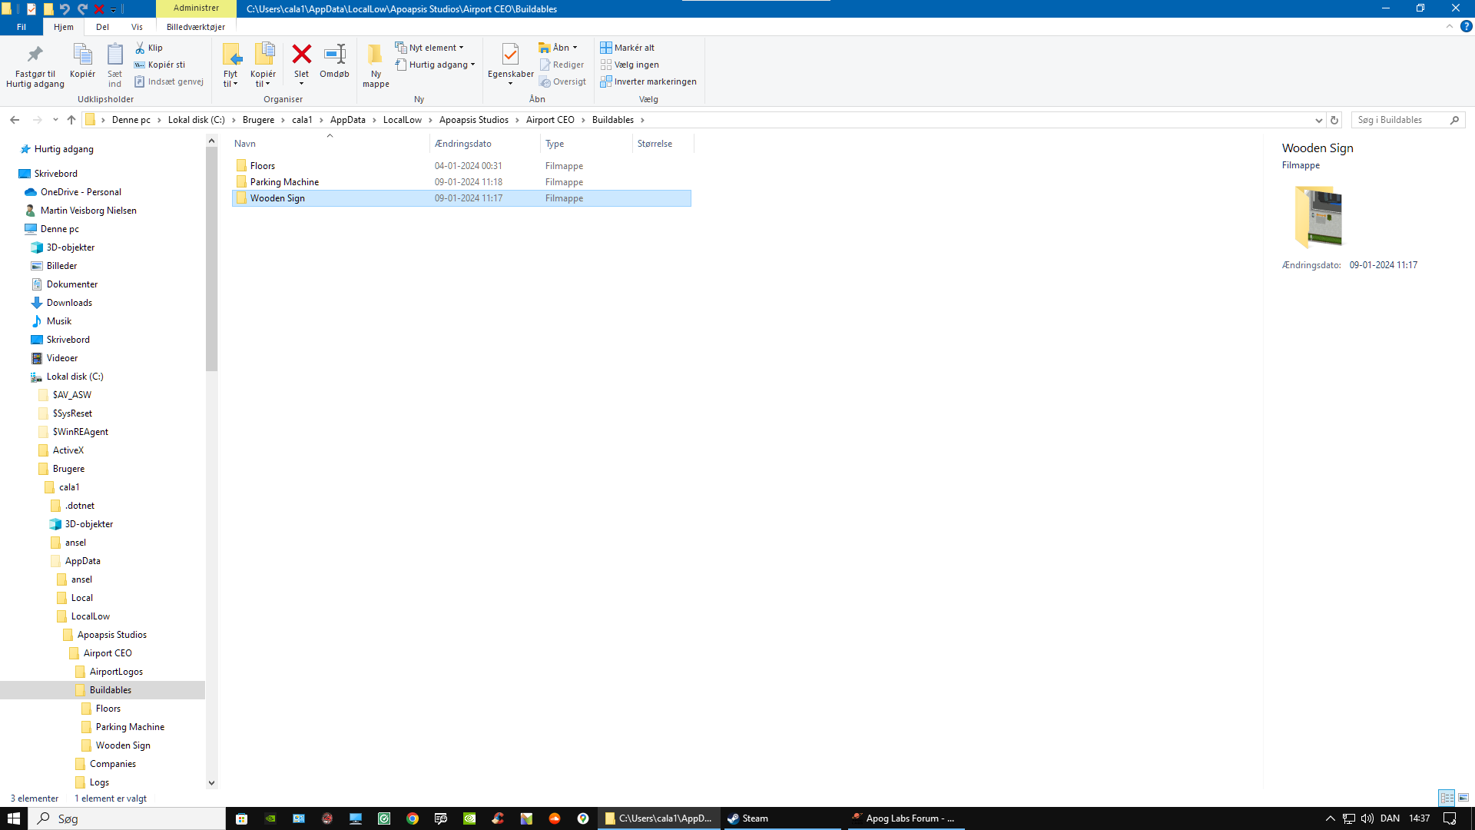Click Vælg ingen to deselect
The height and width of the screenshot is (830, 1475).
pos(629,65)
